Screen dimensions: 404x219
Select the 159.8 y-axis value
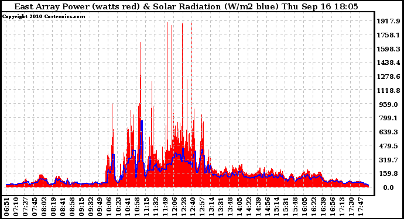(x=388, y=174)
